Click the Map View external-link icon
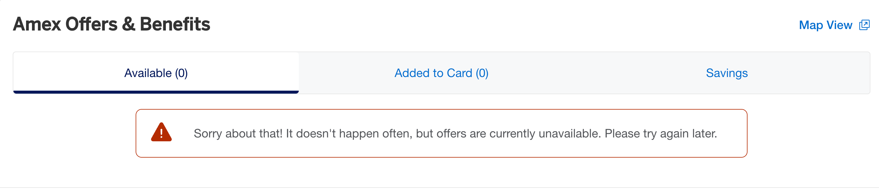This screenshot has width=879, height=189. click(864, 25)
